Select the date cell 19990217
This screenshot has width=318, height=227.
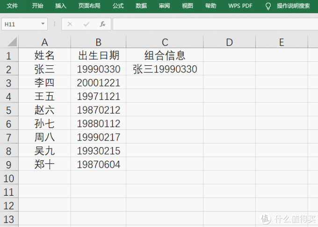(98, 137)
